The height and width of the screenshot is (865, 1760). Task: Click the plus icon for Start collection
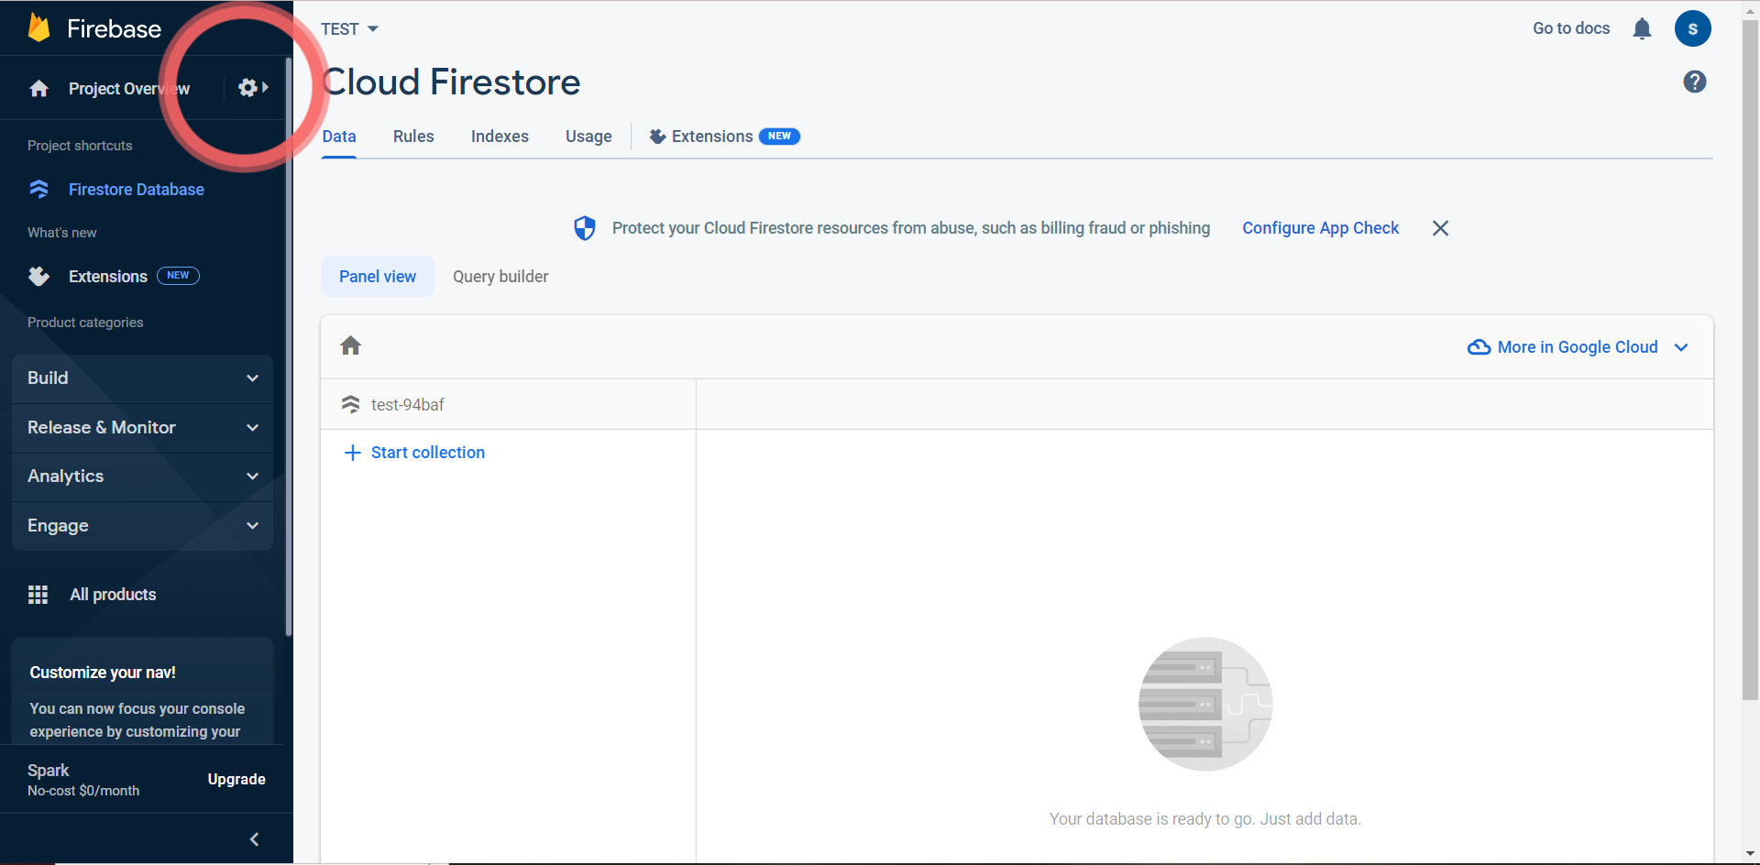click(x=352, y=453)
